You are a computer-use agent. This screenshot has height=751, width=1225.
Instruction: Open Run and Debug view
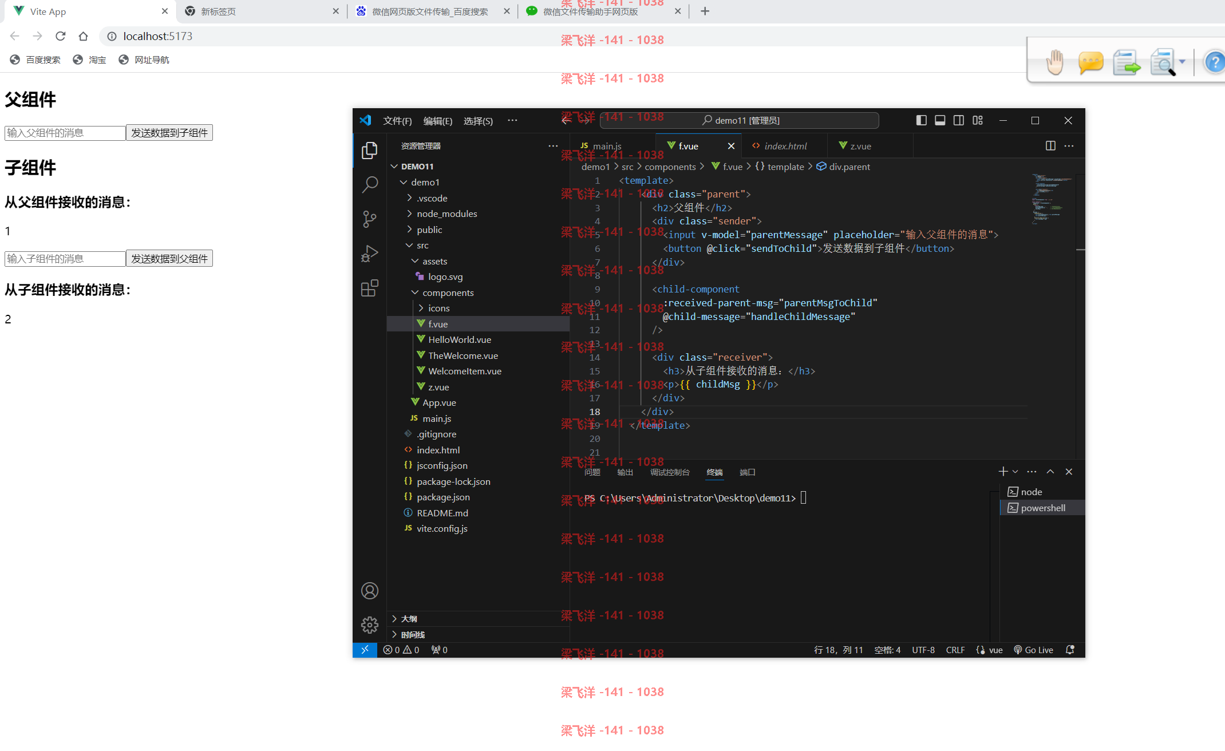370,254
